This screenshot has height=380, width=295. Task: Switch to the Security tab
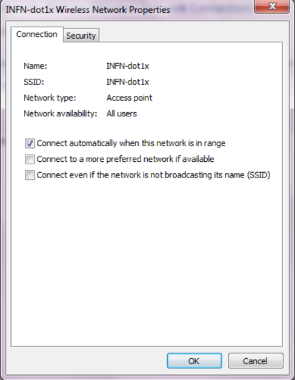pos(81,36)
